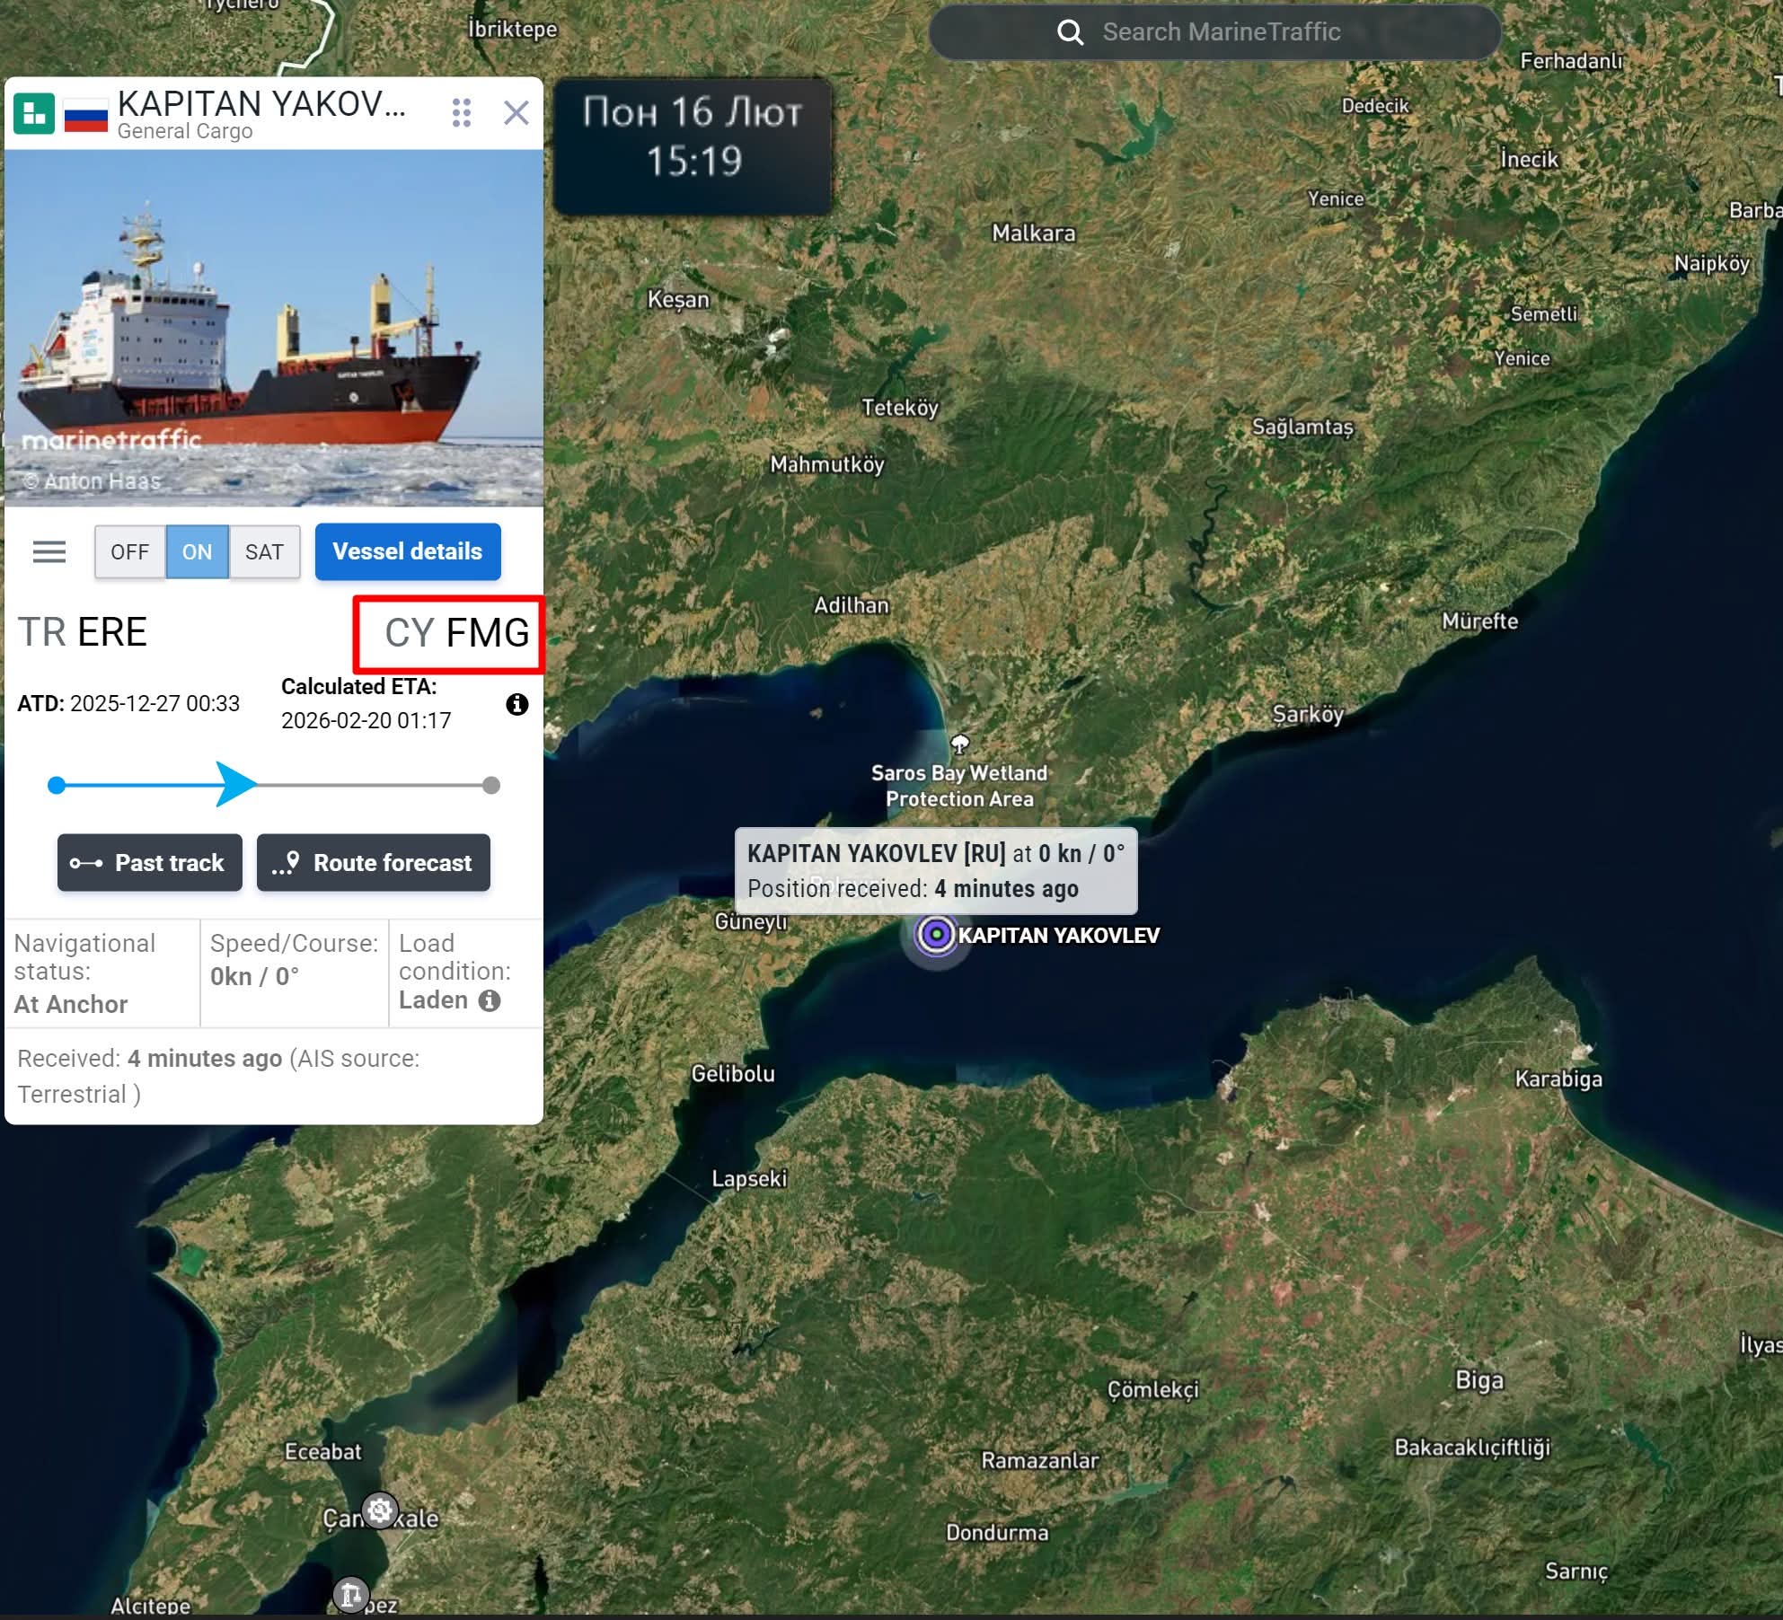Image resolution: width=1783 pixels, height=1620 pixels.
Task: Click the destination port CY FMG
Action: click(x=456, y=633)
